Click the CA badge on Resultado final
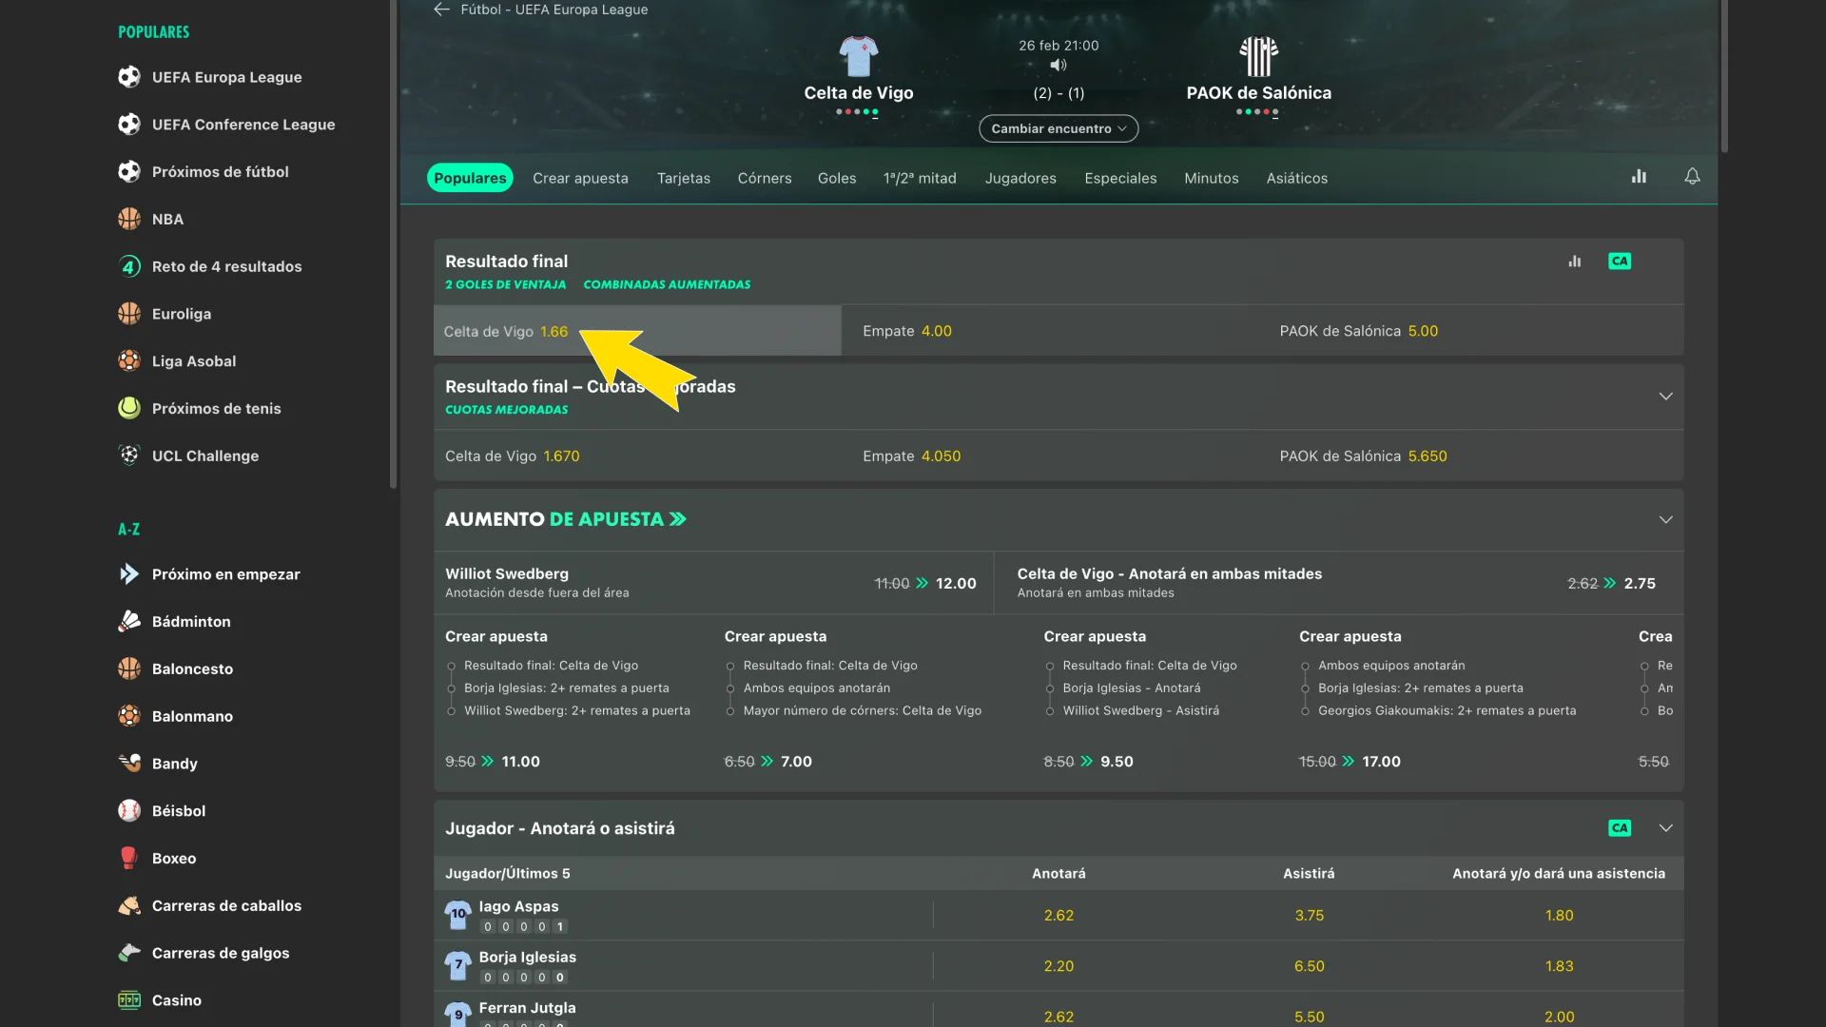 (x=1620, y=261)
